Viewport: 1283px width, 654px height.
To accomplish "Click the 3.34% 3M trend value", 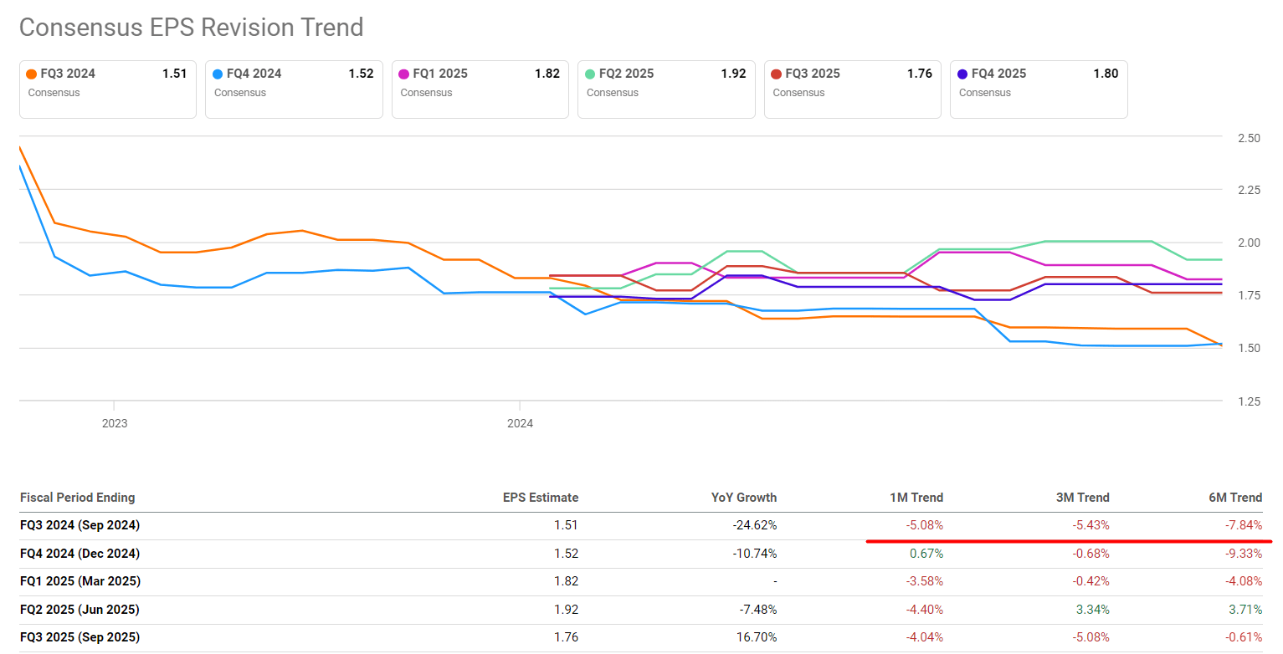I will [x=1093, y=610].
